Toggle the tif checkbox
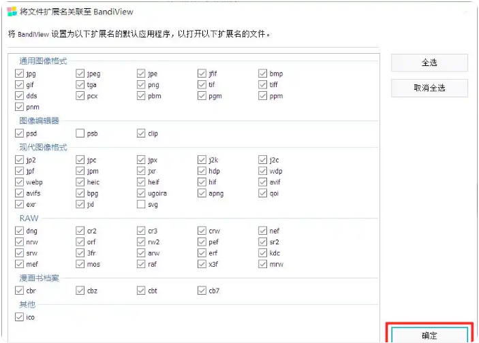Image resolution: width=479 pixels, height=343 pixels. coord(202,84)
